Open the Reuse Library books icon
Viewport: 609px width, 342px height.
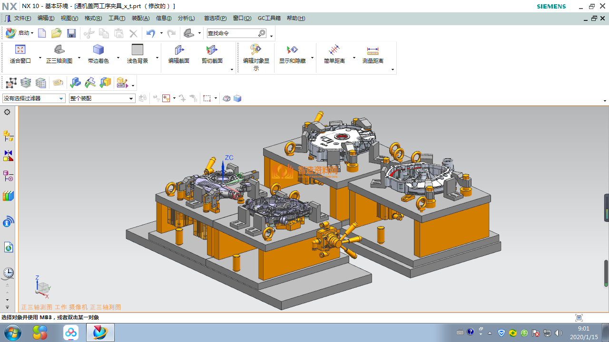(x=8, y=196)
